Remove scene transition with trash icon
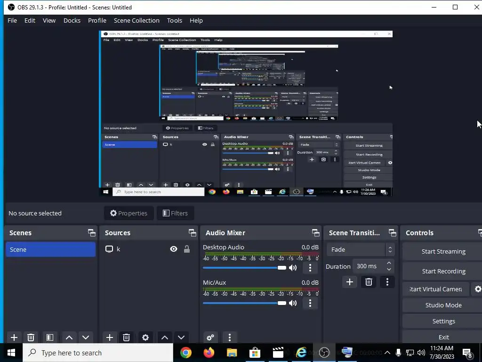Screen dimensions: 482x362 coord(369,282)
